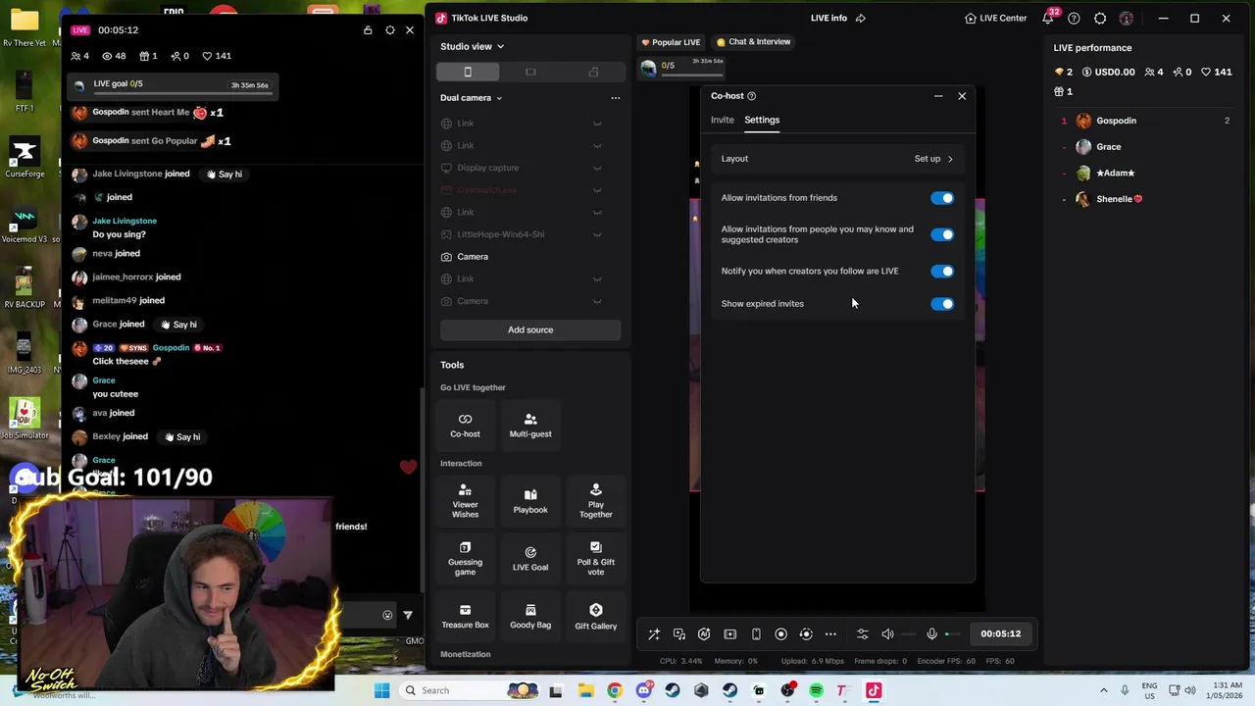Open the Viewer Wishes tool
1255x706 pixels.
coord(465,500)
